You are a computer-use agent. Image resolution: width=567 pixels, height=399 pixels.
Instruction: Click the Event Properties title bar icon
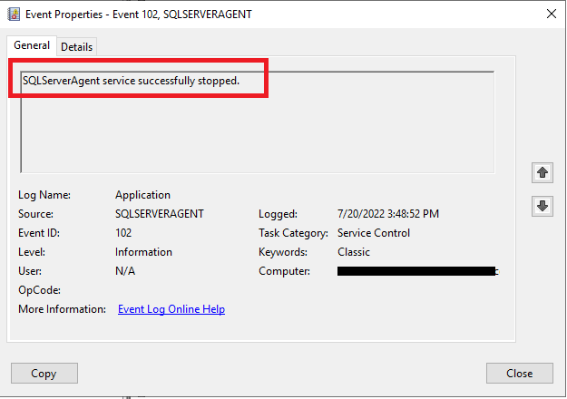coord(14,15)
